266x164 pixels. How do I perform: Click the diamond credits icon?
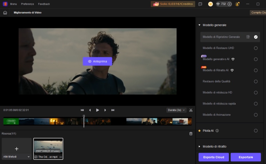[218, 4]
